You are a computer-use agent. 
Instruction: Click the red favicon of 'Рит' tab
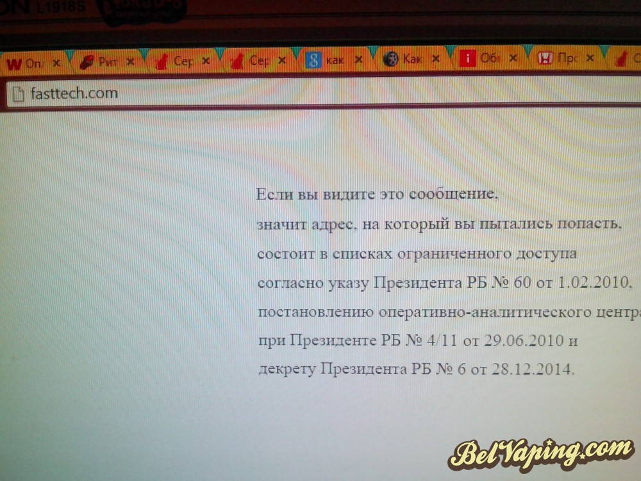point(87,63)
